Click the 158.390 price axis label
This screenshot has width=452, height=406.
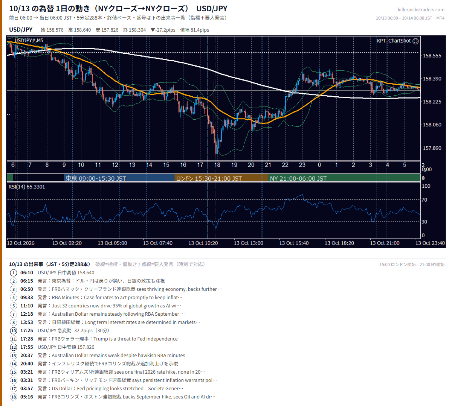tap(432, 79)
